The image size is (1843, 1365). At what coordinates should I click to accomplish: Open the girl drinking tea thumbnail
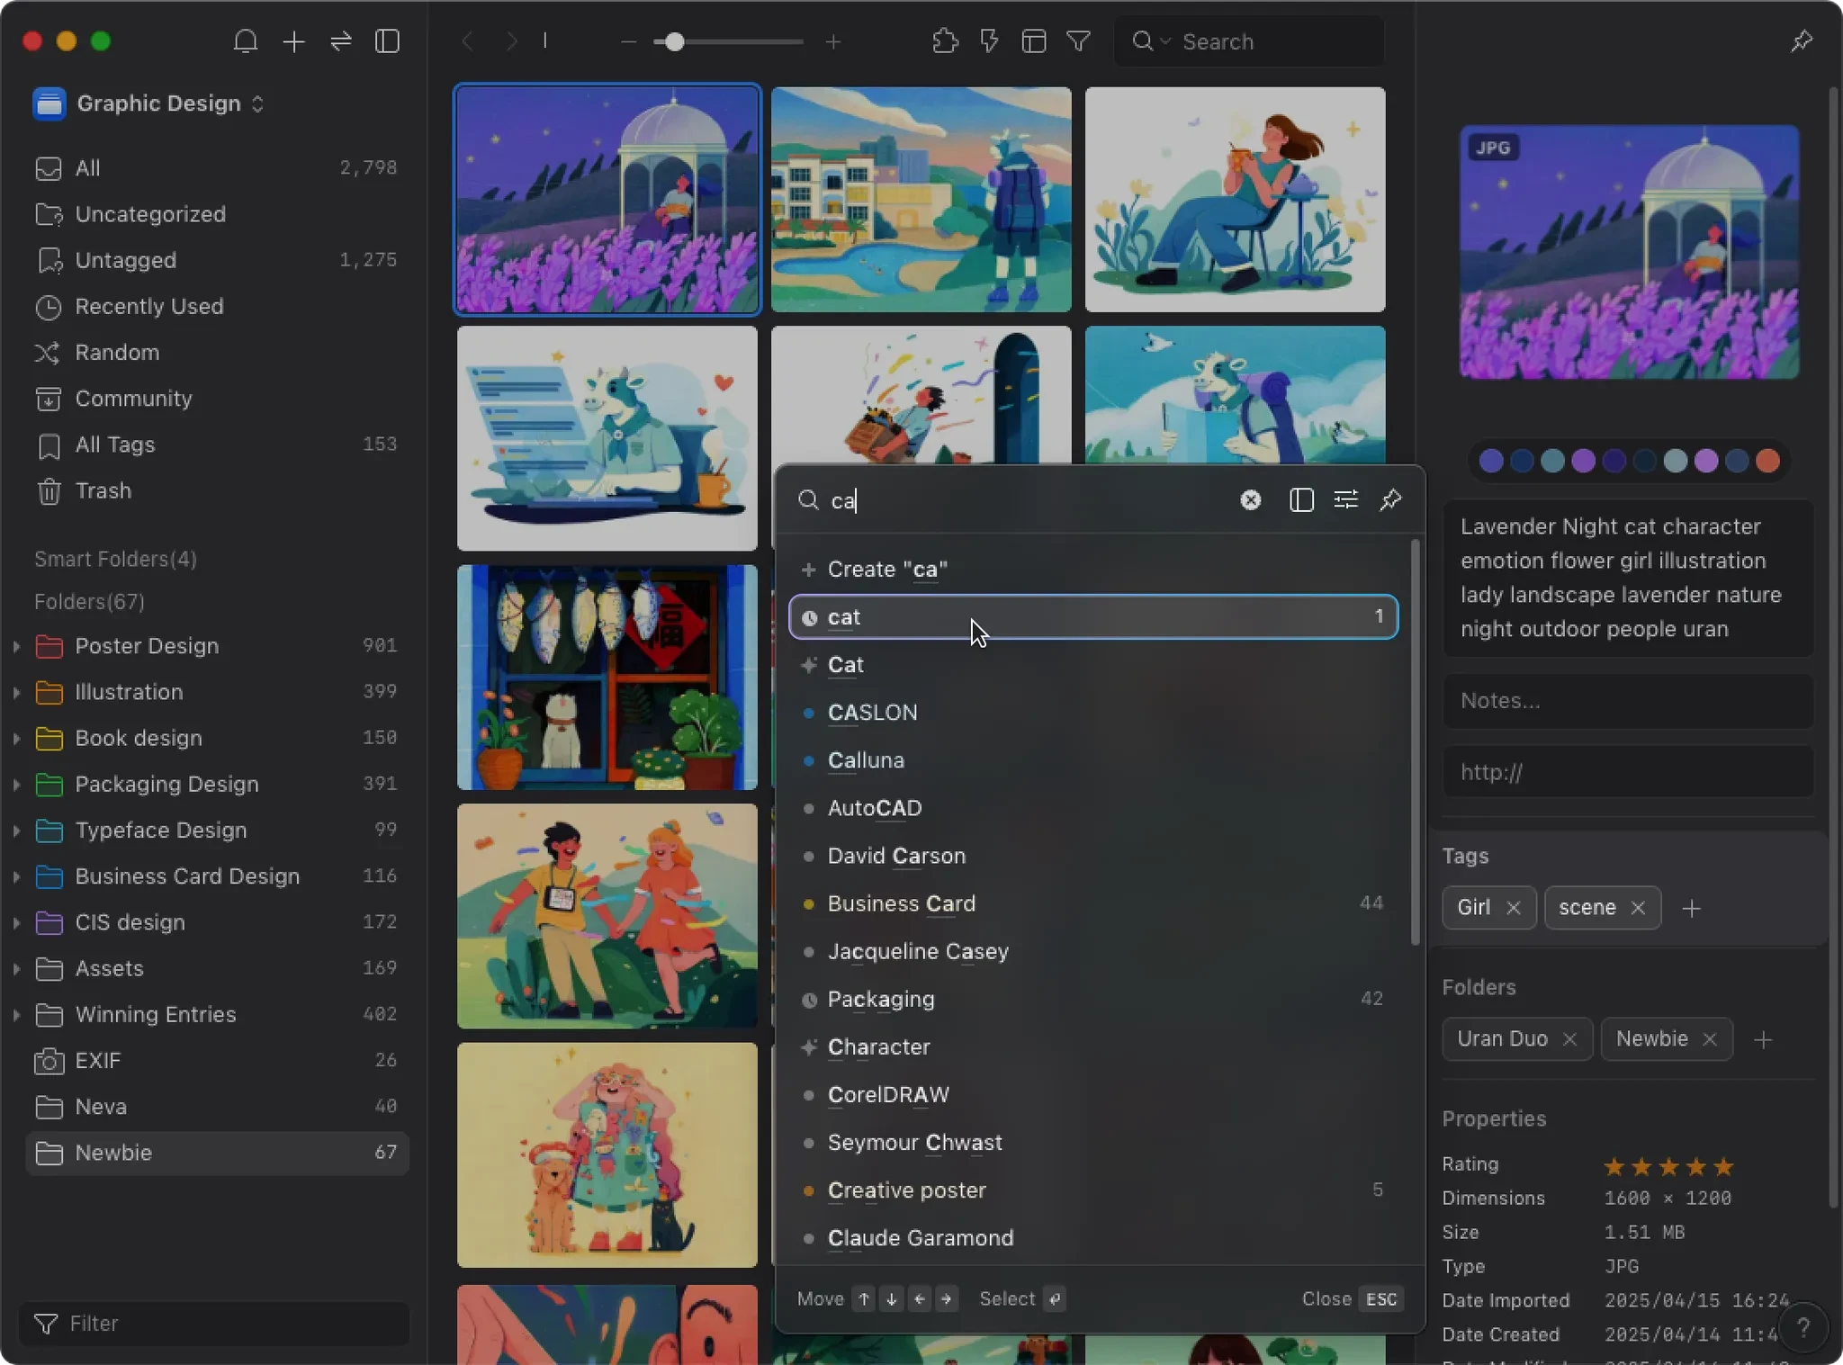(x=1235, y=200)
